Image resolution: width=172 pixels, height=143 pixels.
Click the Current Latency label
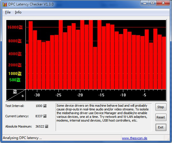17,116
